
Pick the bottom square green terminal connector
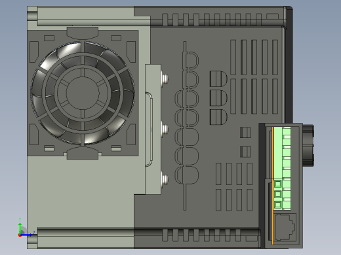(277, 205)
